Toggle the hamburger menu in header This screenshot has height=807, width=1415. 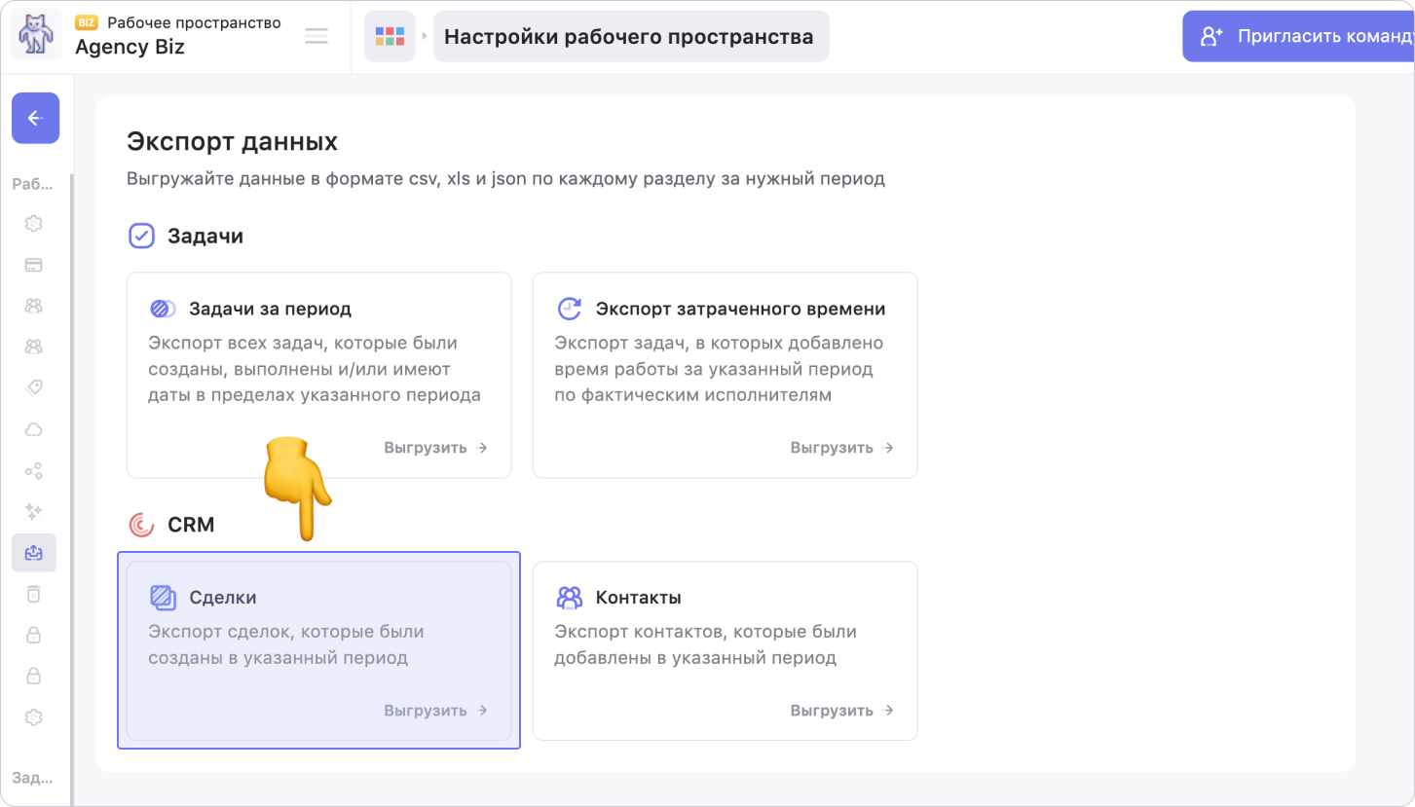pos(317,37)
